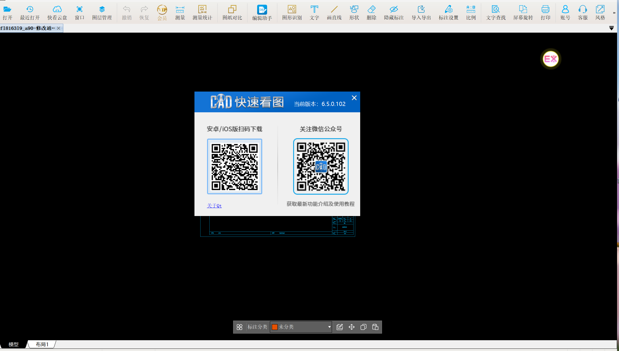Select the Measure (测量) tool
619x351 pixels.
(180, 13)
